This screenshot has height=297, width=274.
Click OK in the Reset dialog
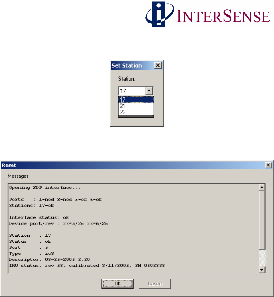[x=118, y=284]
